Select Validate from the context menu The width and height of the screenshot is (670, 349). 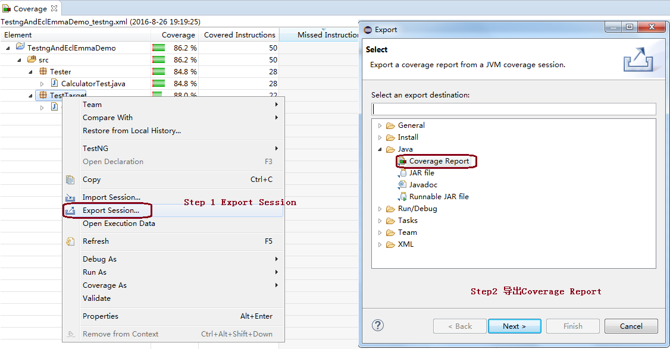(x=174, y=298)
